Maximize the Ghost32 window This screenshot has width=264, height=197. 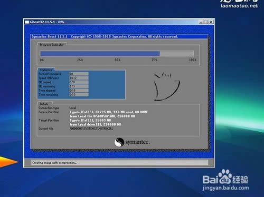click(206, 22)
